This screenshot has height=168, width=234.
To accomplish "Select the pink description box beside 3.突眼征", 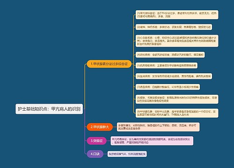I will click(x=152, y=141).
